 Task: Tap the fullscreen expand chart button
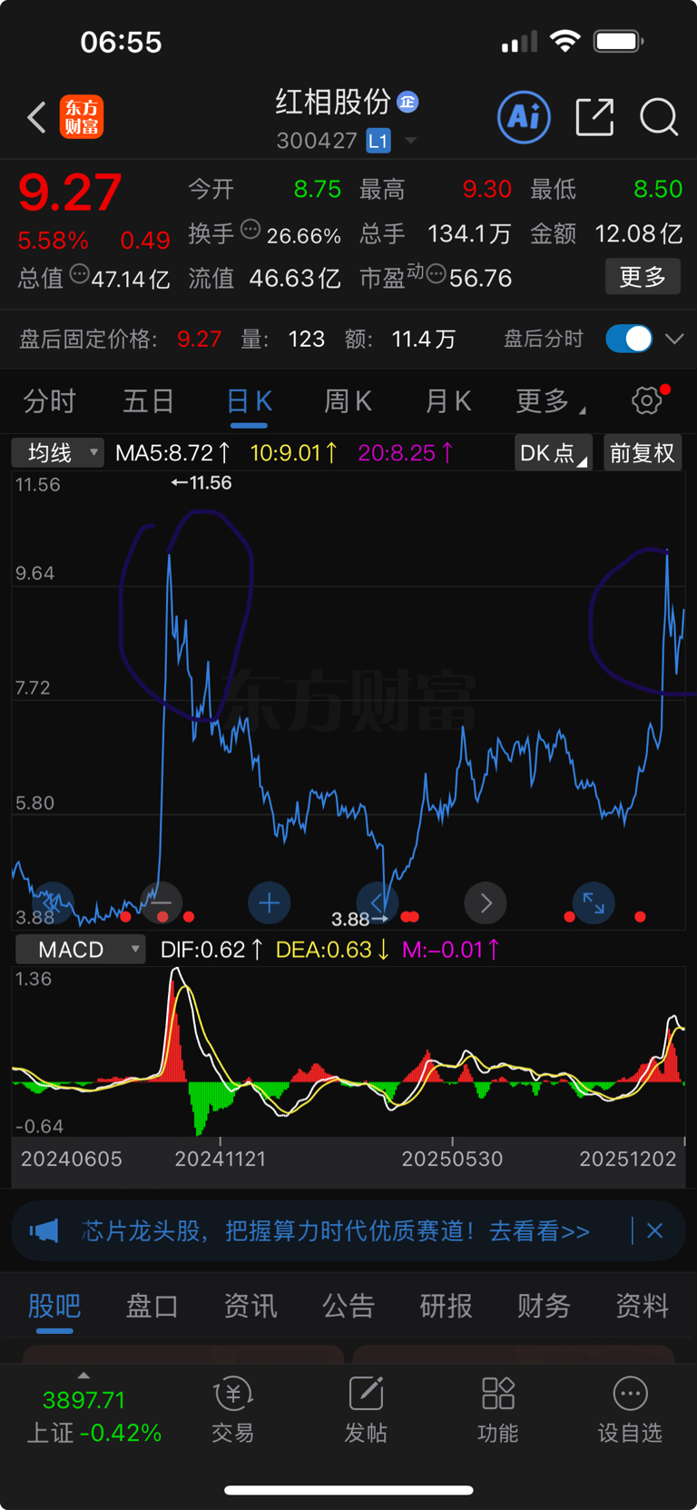click(x=594, y=903)
